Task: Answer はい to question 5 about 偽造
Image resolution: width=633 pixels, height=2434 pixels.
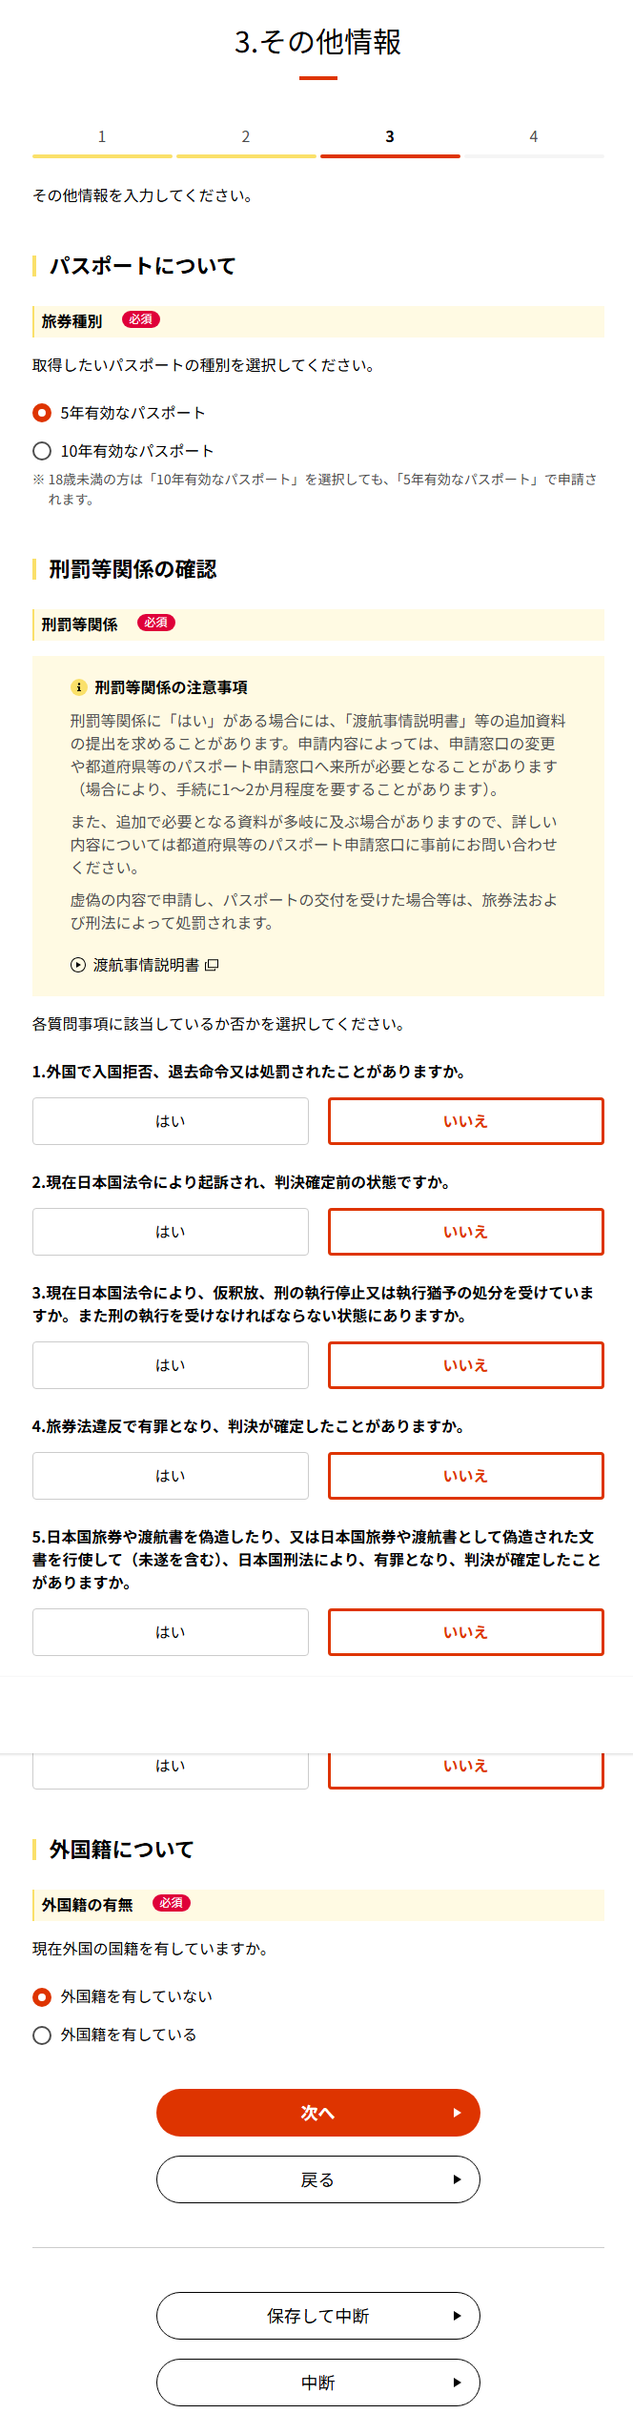Action: click(171, 1632)
